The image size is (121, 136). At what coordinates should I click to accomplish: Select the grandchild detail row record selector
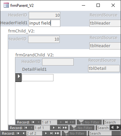(18, 78)
